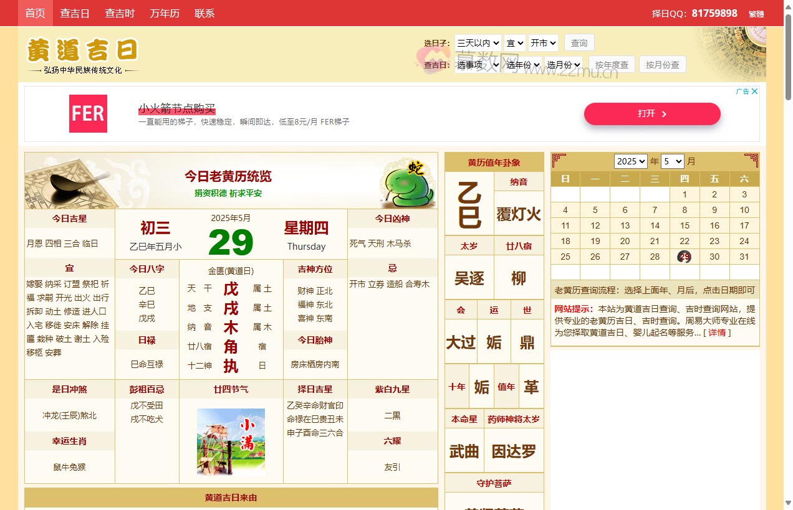Click the 按月份查 button
Image resolution: width=793 pixels, height=510 pixels.
pyautogui.click(x=662, y=65)
